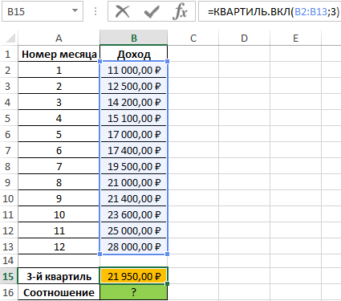Click the Select All corner triangle
Image resolution: width=341 pixels, height=301 pixels.
(x=10, y=38)
